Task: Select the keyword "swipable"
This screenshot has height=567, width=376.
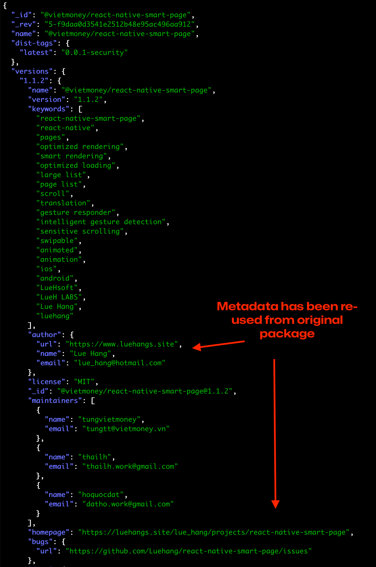Action: (57, 241)
